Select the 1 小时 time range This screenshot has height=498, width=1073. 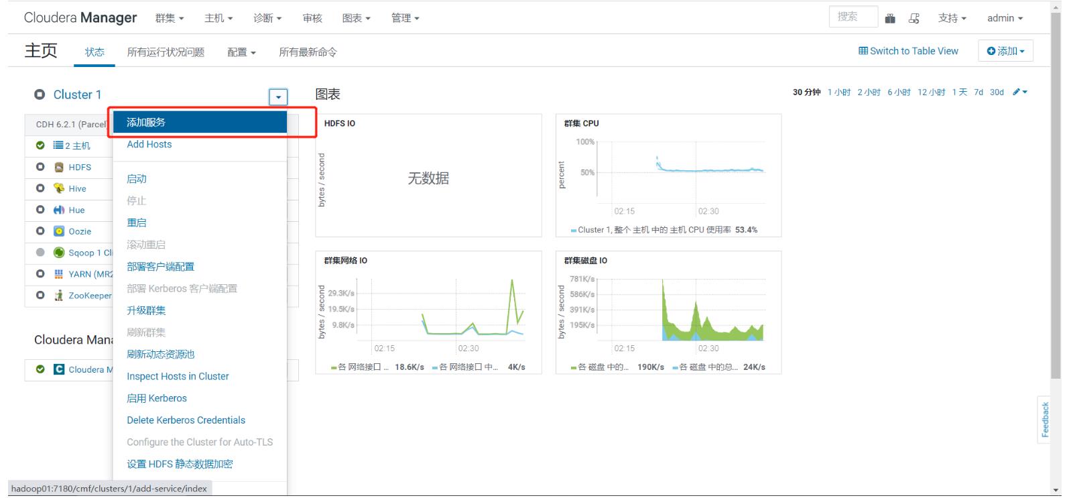pyautogui.click(x=838, y=92)
